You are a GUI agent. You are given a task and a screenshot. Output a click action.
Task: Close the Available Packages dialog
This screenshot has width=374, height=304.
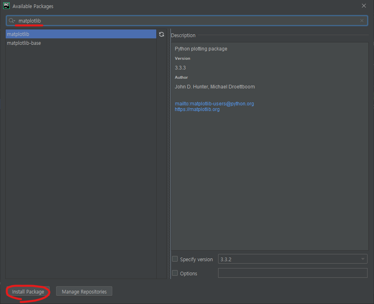coord(364,6)
